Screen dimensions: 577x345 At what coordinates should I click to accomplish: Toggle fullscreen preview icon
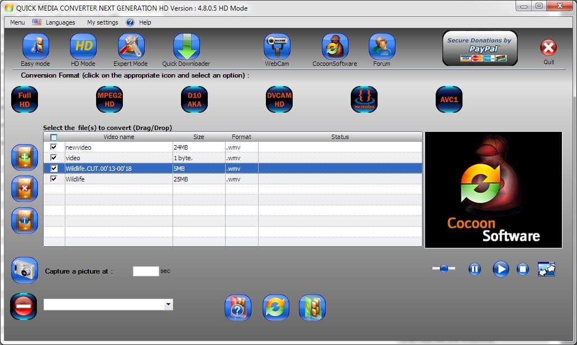pyautogui.click(x=546, y=269)
